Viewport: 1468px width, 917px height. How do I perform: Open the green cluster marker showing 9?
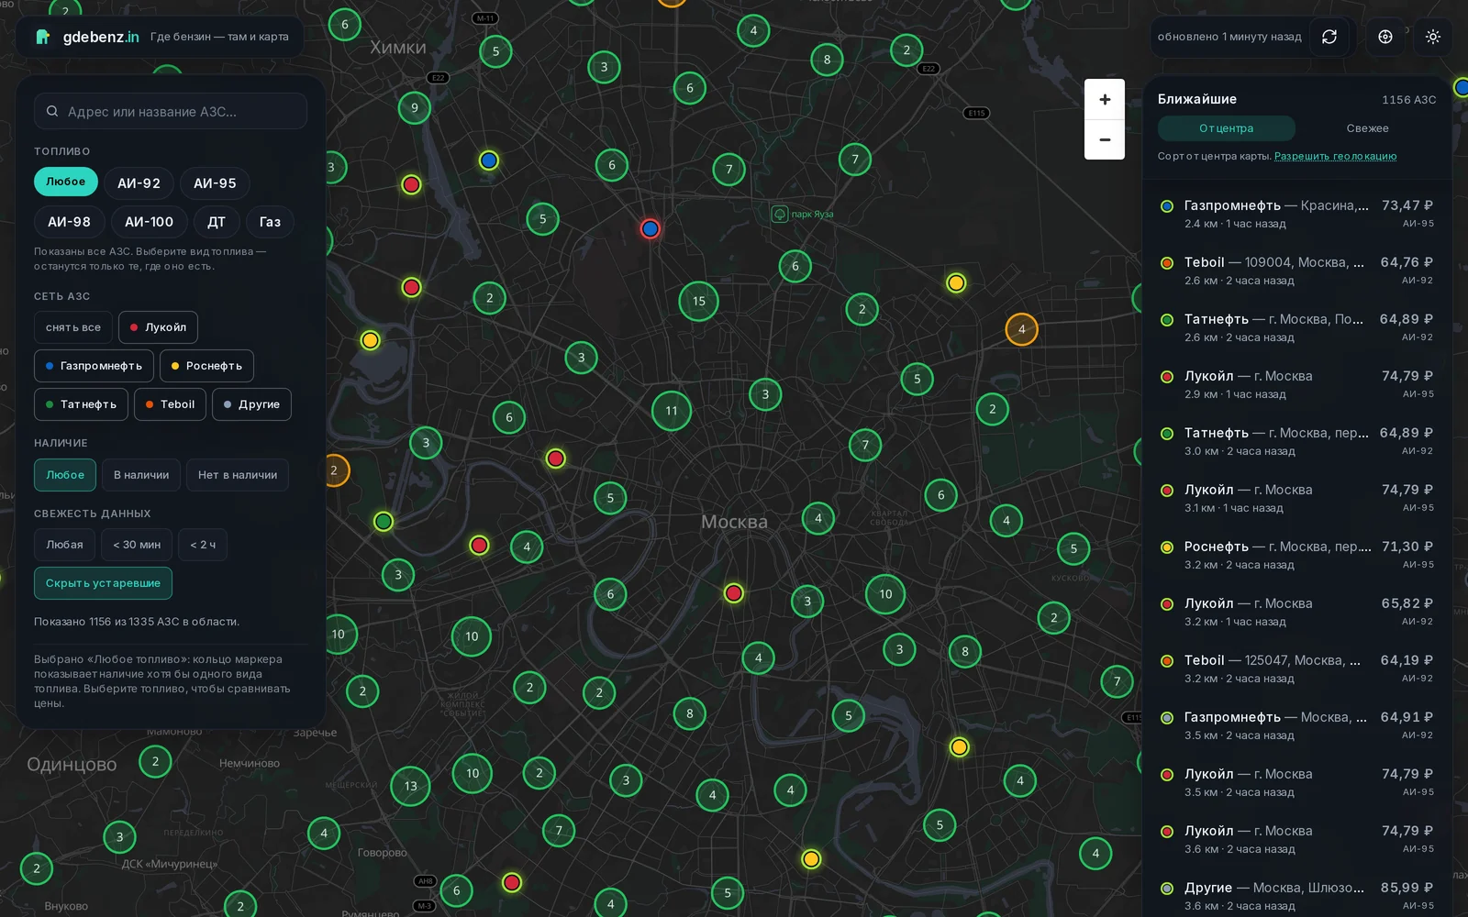[415, 108]
